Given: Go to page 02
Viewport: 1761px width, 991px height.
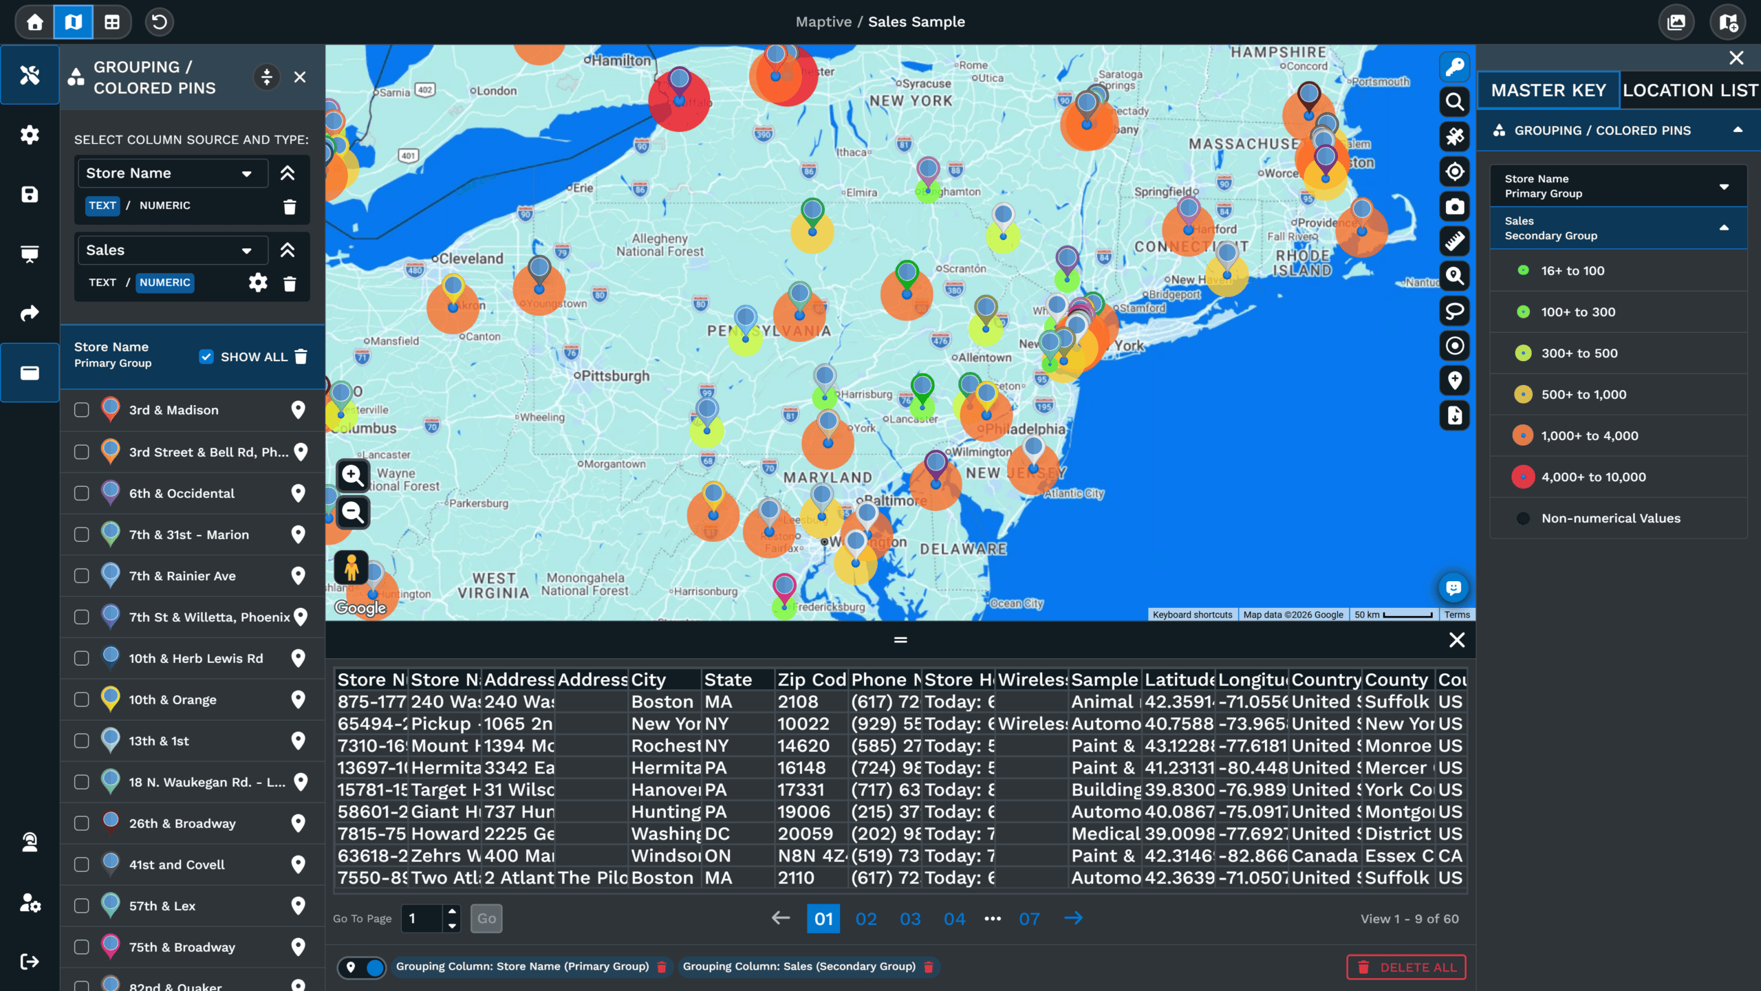Looking at the screenshot, I should click(866, 919).
